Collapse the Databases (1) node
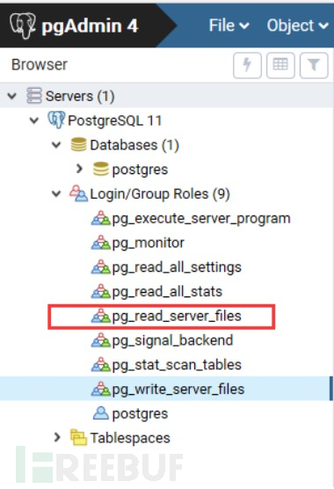 56,145
